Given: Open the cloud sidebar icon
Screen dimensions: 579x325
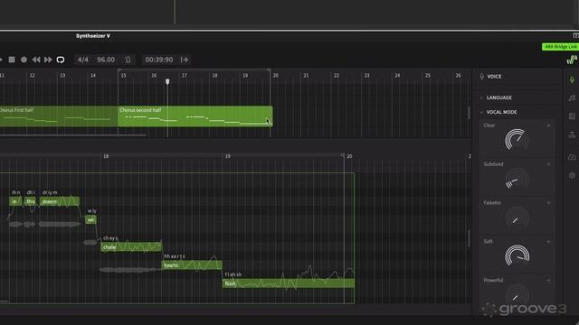Looking at the screenshot, I should click(x=572, y=157).
